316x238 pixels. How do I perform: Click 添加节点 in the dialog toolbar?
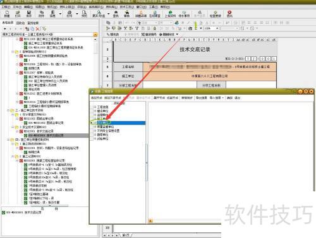97,98
